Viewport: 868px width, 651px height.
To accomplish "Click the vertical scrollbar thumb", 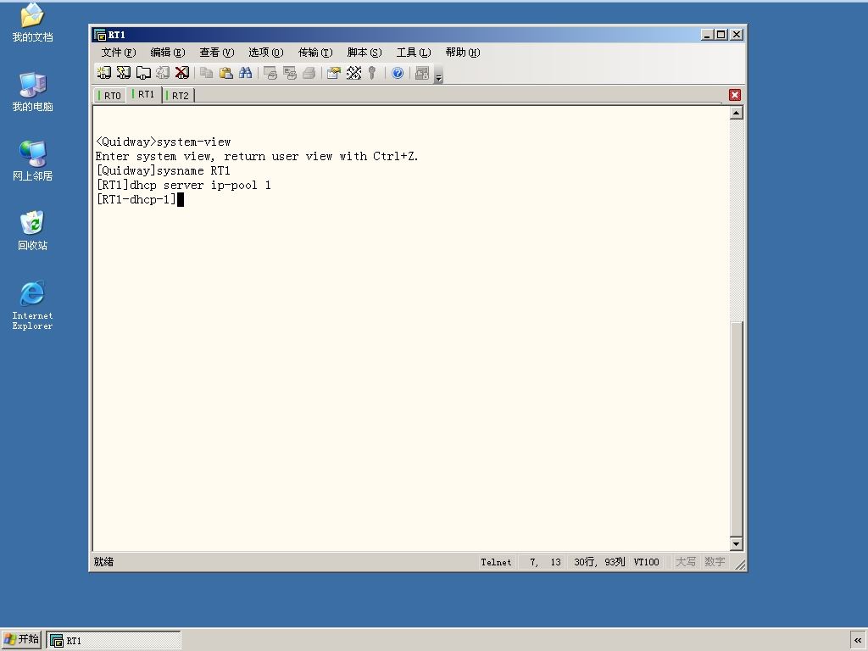I will click(737, 429).
